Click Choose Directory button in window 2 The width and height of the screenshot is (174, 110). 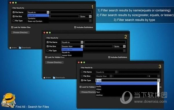pyautogui.click(x=54, y=62)
